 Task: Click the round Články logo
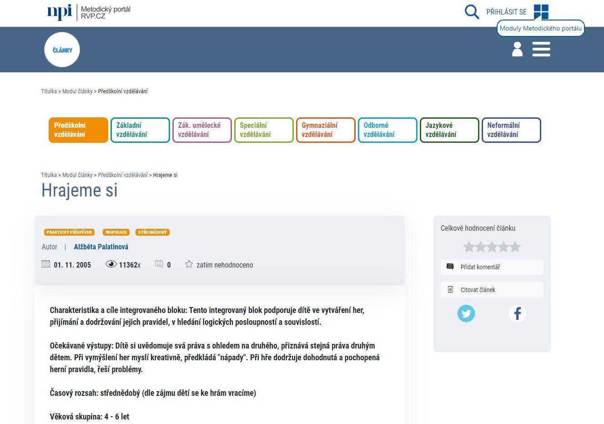[x=62, y=50]
